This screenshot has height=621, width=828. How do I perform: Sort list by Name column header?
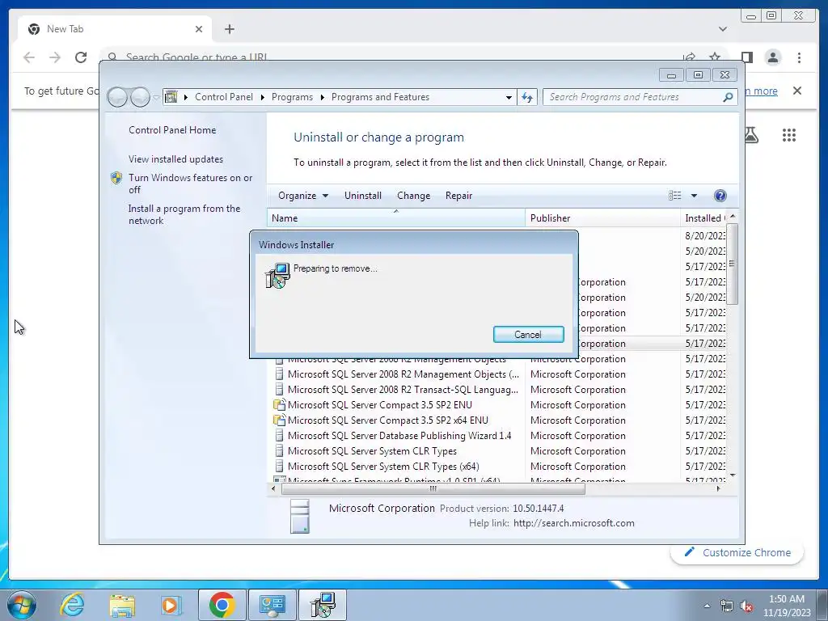pyautogui.click(x=395, y=218)
